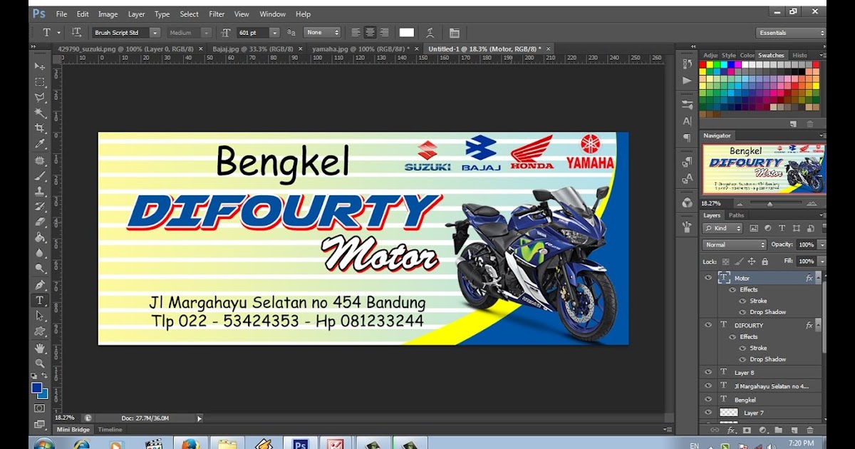Select the Crop tool
Screen dimensions: 855x449
pyautogui.click(x=40, y=128)
